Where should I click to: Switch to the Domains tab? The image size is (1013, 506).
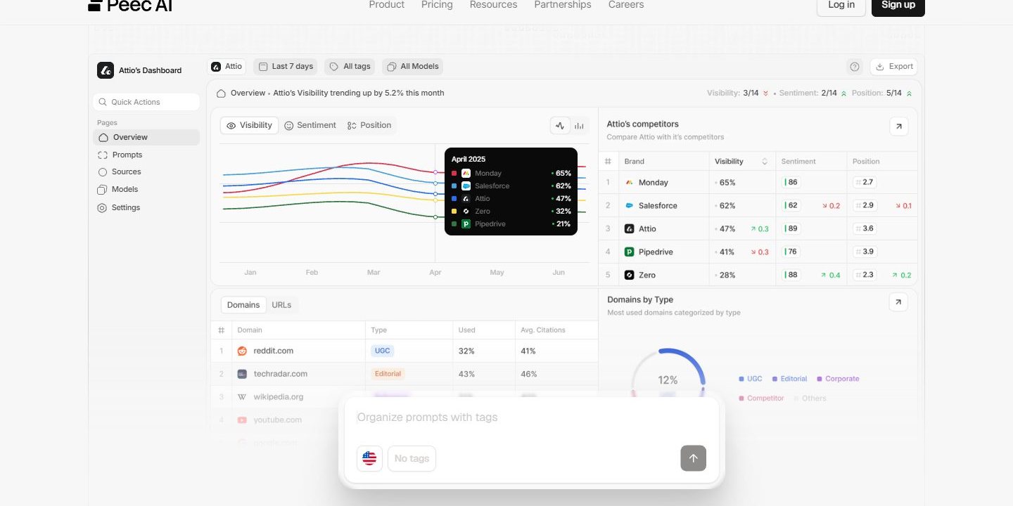[x=243, y=305]
